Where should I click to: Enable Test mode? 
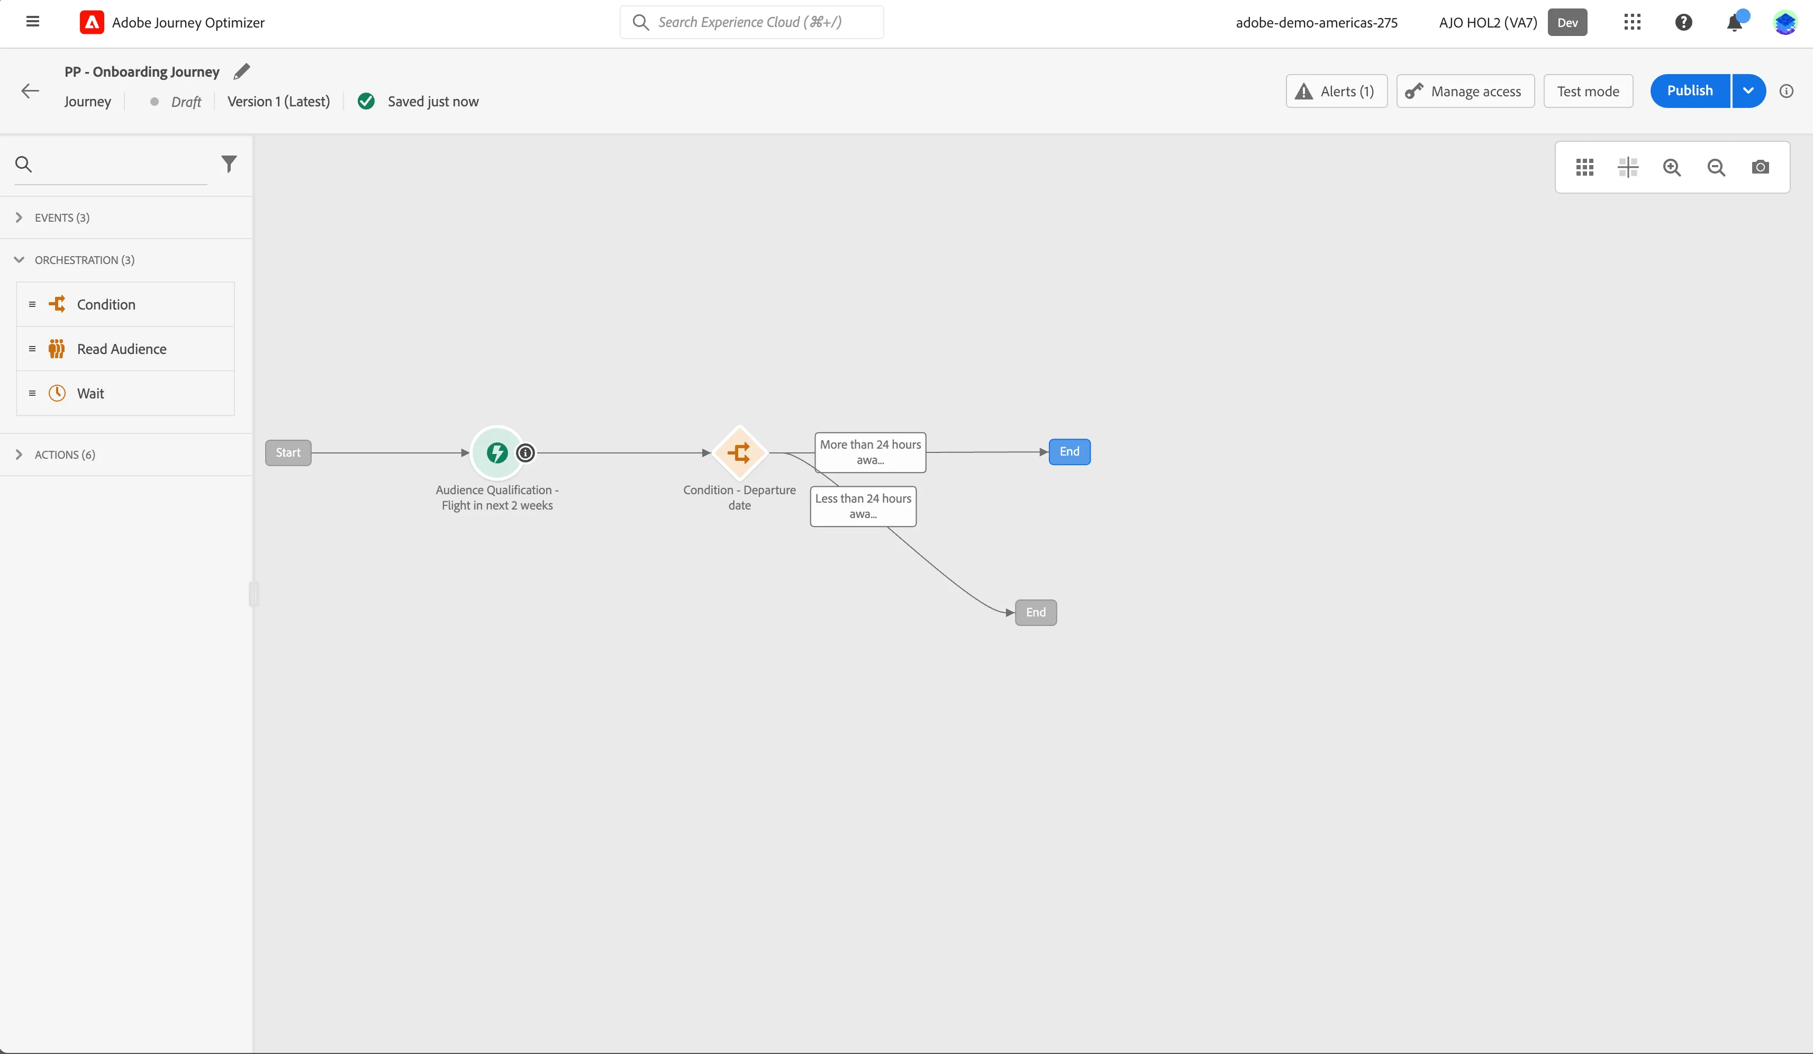pyautogui.click(x=1588, y=92)
